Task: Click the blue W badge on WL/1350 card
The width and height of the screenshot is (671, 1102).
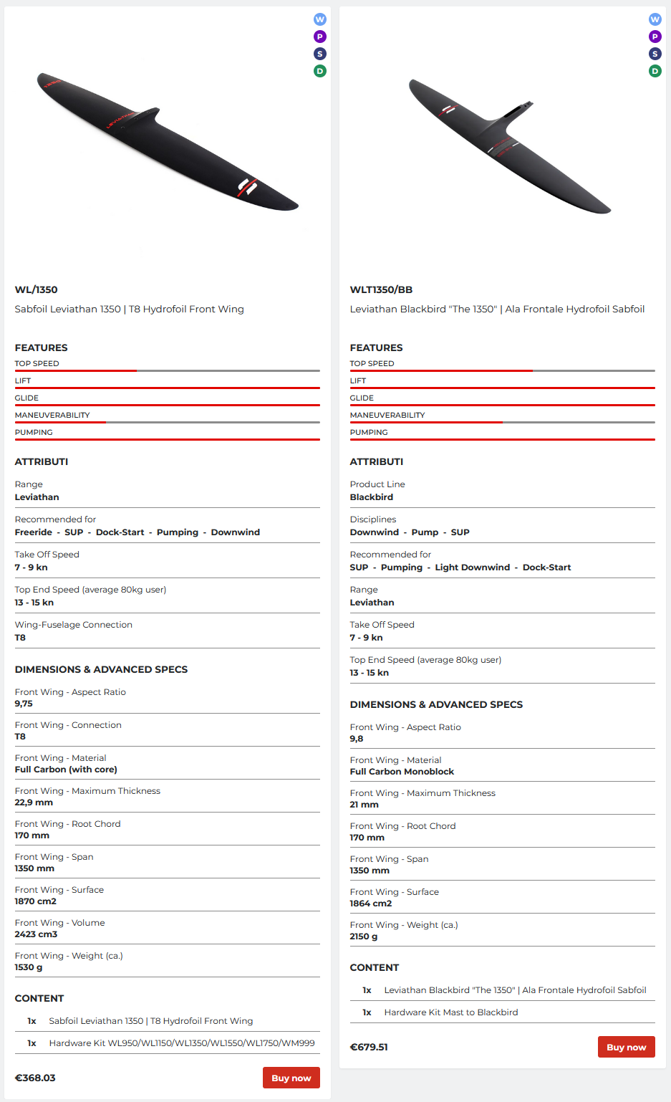Action: click(320, 19)
